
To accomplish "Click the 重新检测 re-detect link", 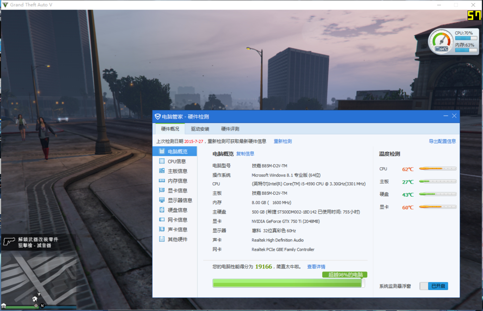I will click(283, 141).
